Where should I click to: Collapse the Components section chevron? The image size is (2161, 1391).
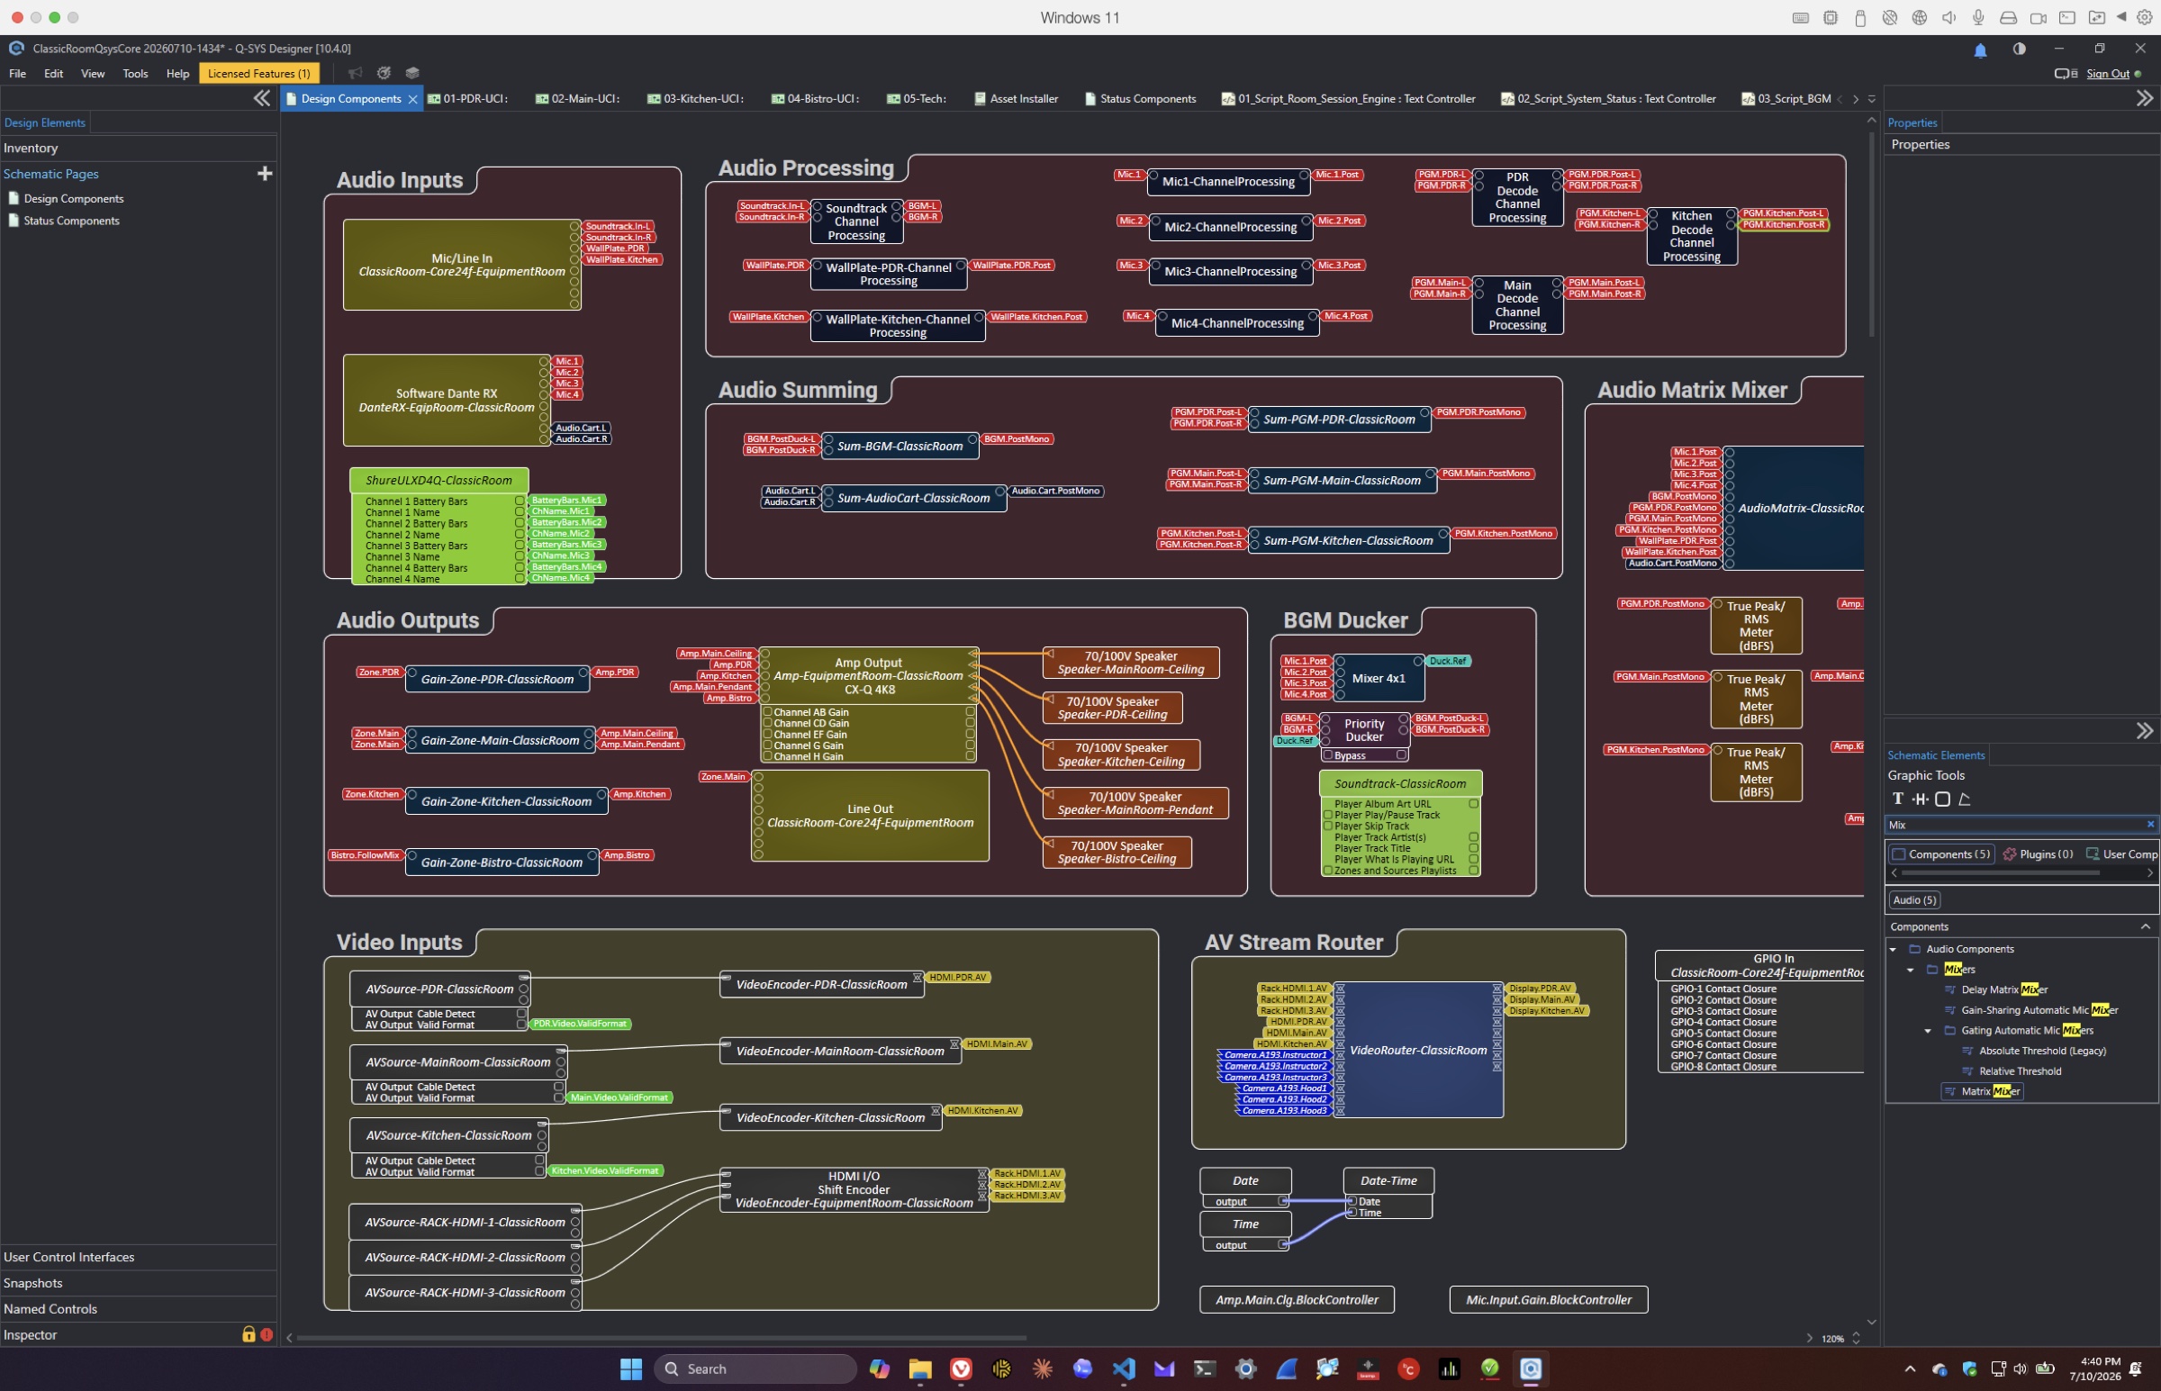point(2146,926)
